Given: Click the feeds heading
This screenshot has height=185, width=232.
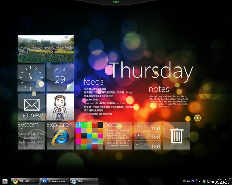Looking at the screenshot, I should (x=94, y=81).
